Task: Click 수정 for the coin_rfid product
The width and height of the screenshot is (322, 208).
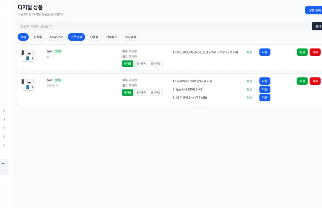Action: pyautogui.click(x=302, y=52)
